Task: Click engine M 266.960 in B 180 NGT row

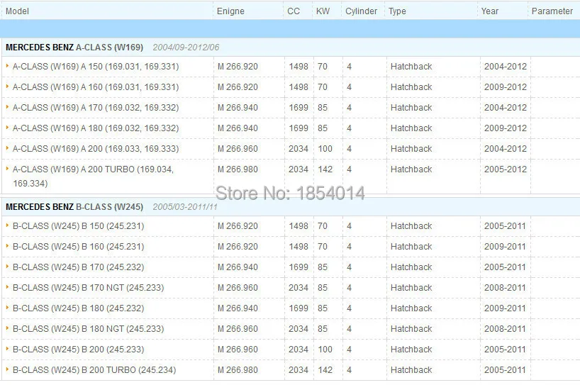Action: pyautogui.click(x=238, y=328)
